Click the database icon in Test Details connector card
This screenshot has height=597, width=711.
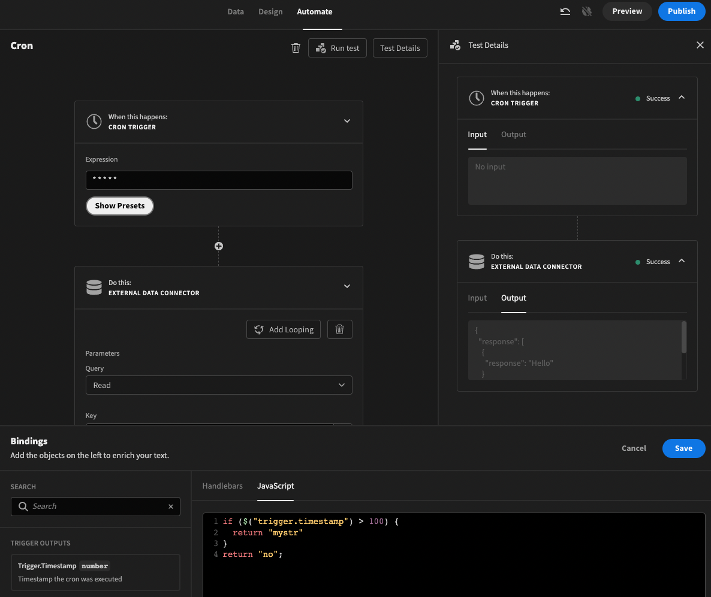pyautogui.click(x=476, y=261)
